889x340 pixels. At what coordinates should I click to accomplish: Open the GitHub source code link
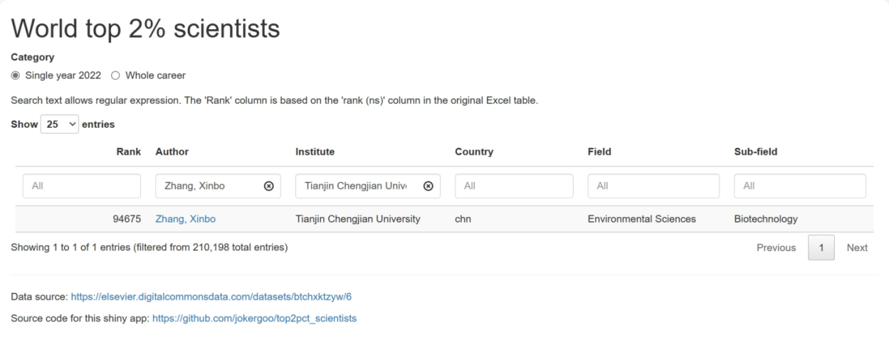click(x=254, y=318)
